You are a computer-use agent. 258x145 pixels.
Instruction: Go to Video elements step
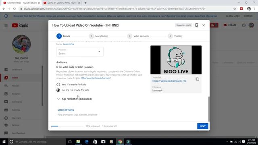[x=138, y=36]
